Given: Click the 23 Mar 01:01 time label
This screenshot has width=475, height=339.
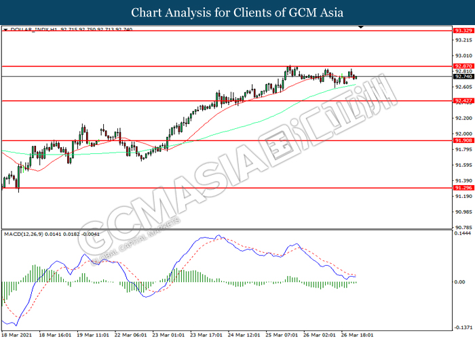Looking at the screenshot, I should (x=168, y=335).
